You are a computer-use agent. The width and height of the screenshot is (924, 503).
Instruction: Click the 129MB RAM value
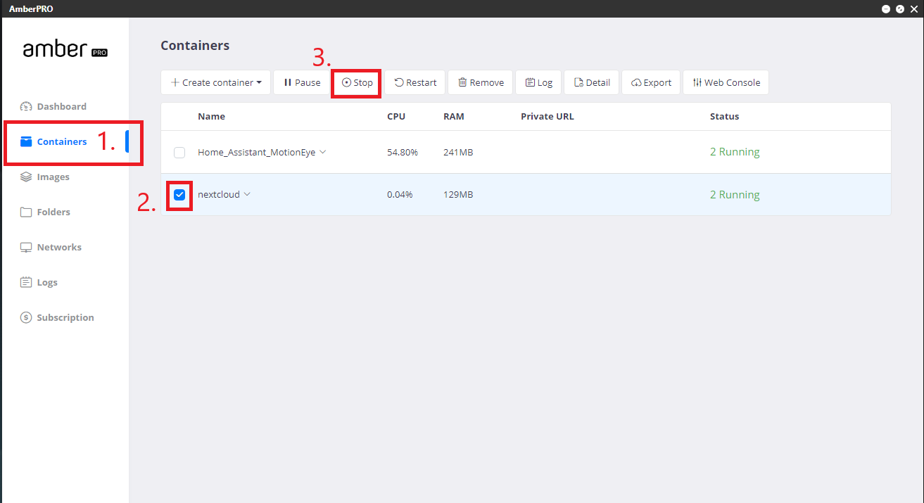[458, 195]
